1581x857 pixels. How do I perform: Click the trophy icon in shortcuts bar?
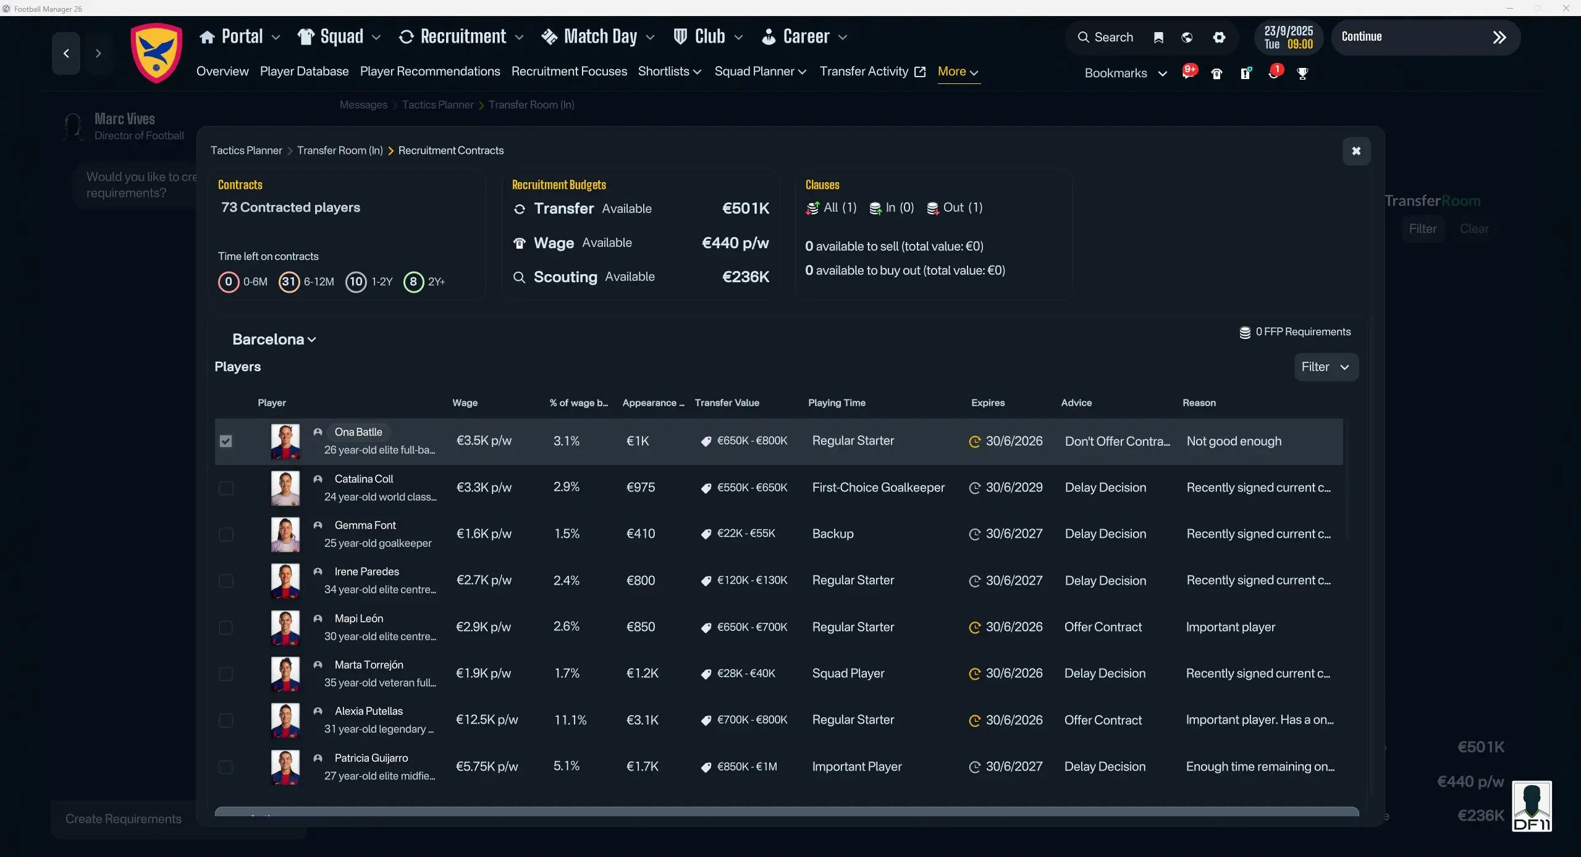pos(1302,73)
